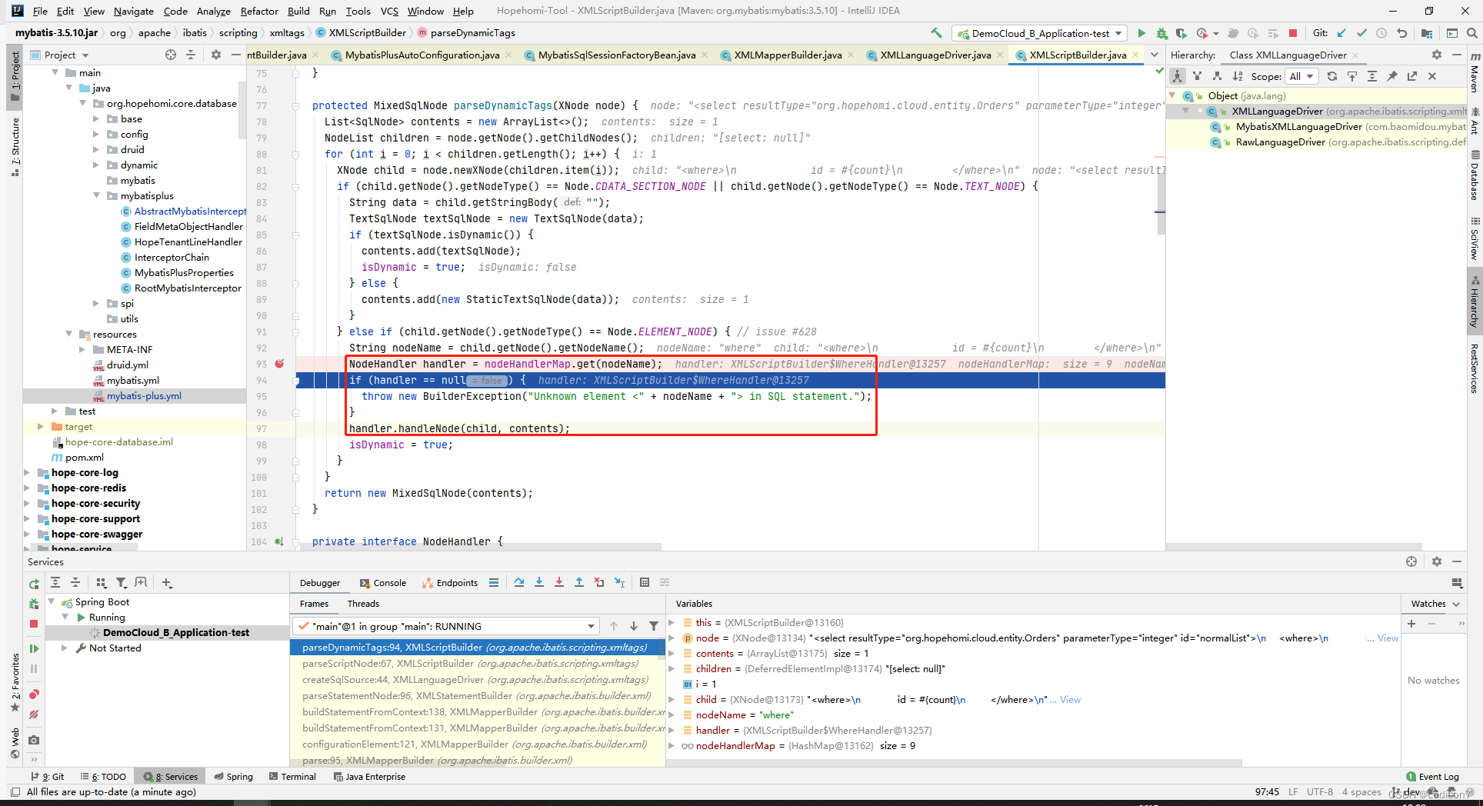
Task: Open the Scope dropdown set to All
Action: (x=1301, y=76)
